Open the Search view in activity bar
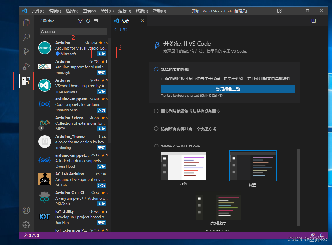Screen dimensions: 332x245 coord(26,37)
